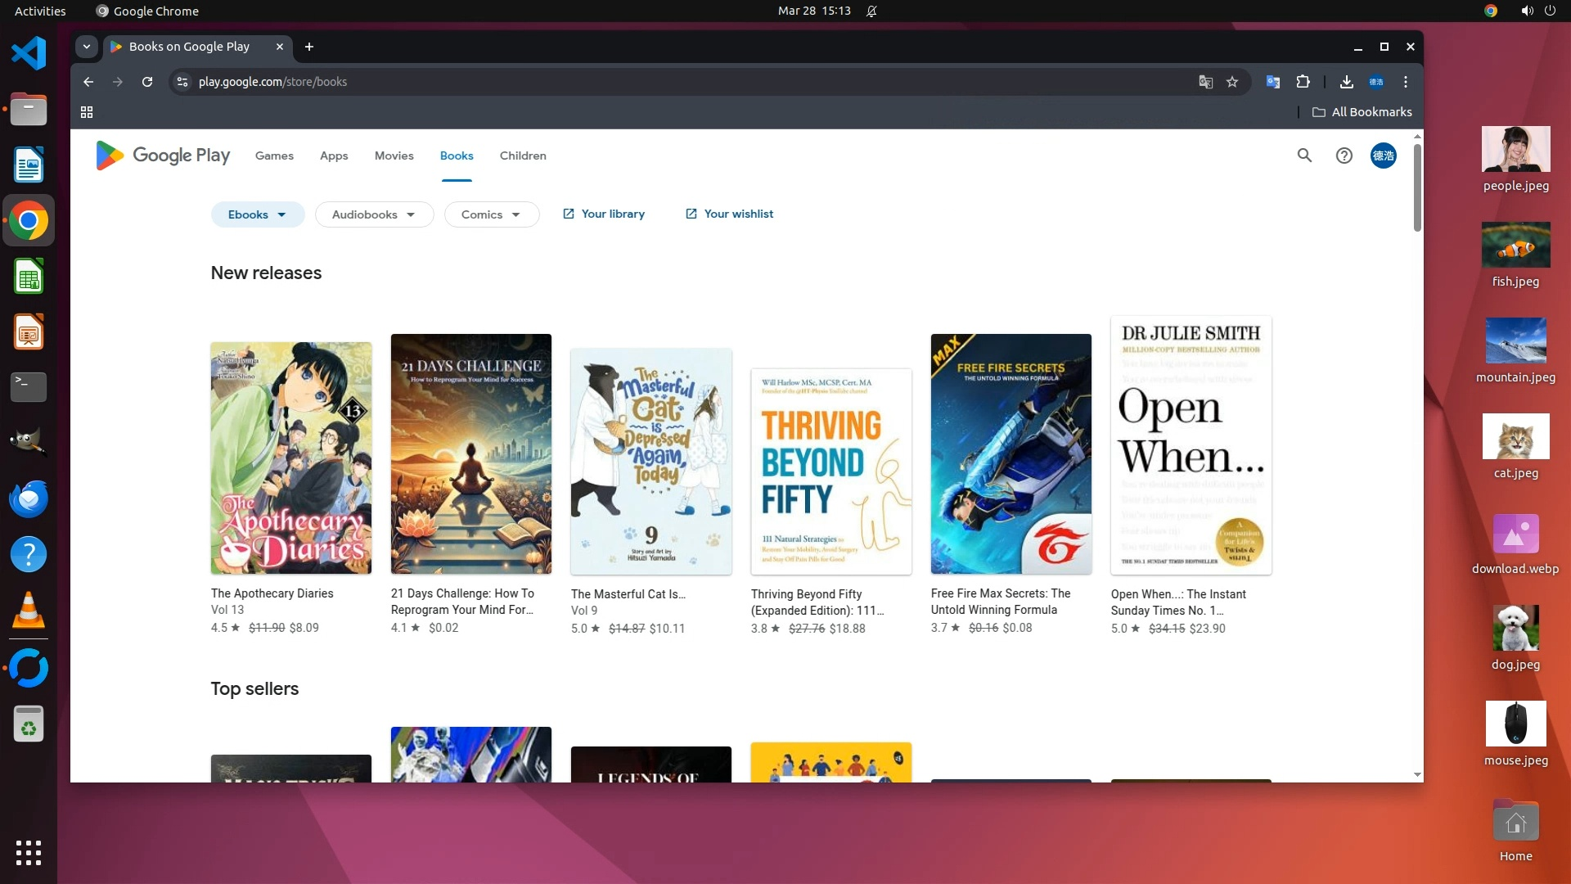The image size is (1571, 884).
Task: Expand the Comics dropdown chip
Action: [x=491, y=214]
